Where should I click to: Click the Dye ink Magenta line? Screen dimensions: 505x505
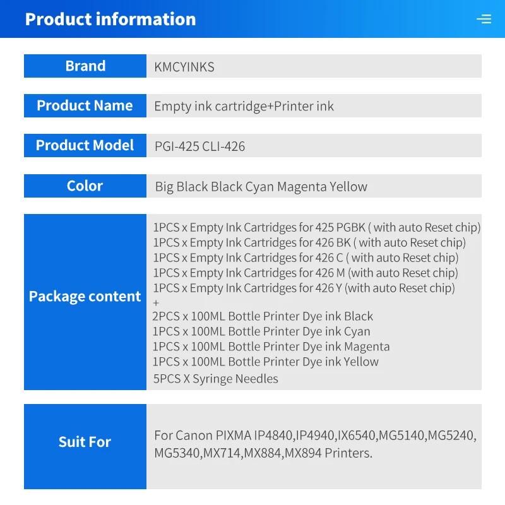coord(271,347)
